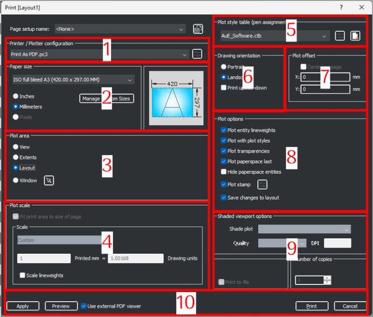Pick the plot window area on screen

coord(49,181)
